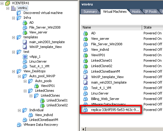Click the VCENTER41 vCenter server icon
Image resolution: width=163 pixels, height=131 pixels.
coord(8,3)
